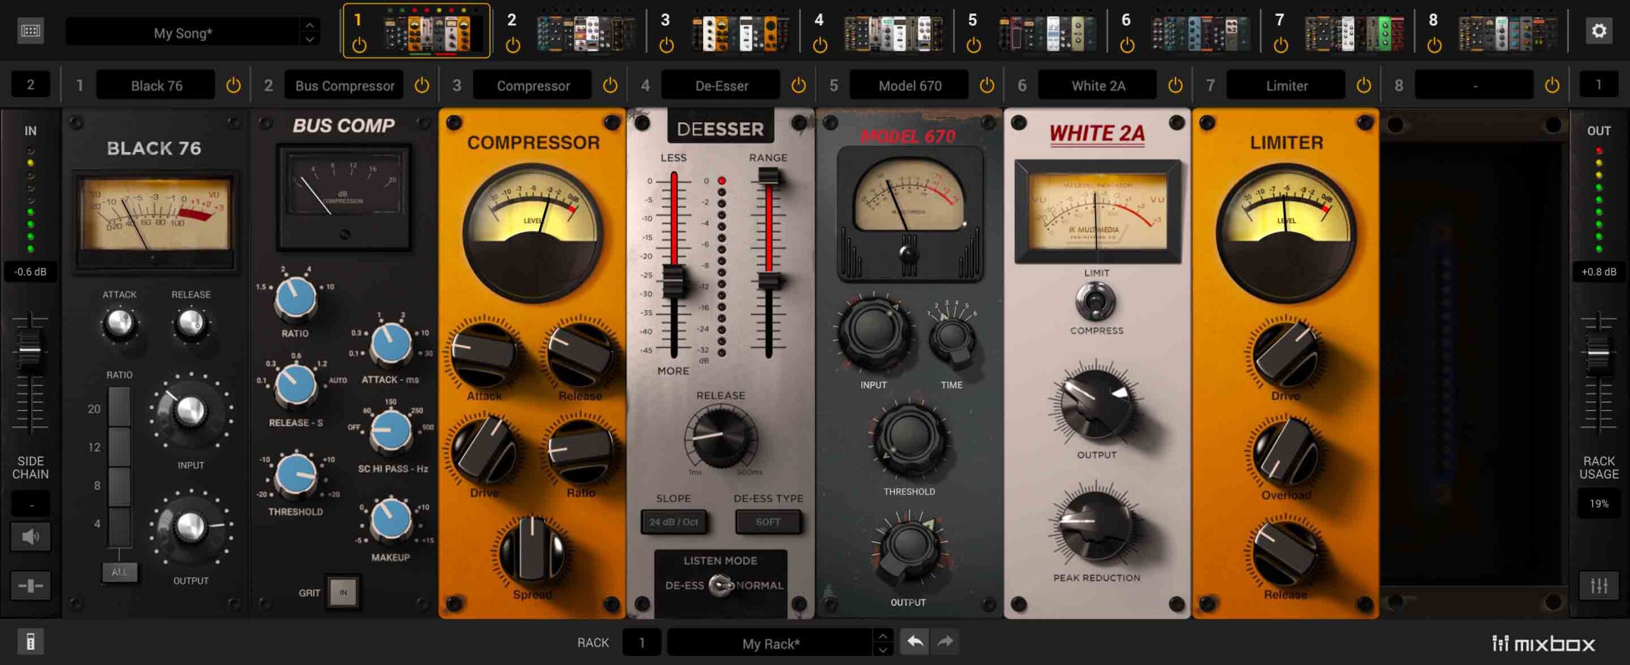This screenshot has height=665, width=1630.
Task: Toggle power for rack 2 at top
Action: coord(513,45)
